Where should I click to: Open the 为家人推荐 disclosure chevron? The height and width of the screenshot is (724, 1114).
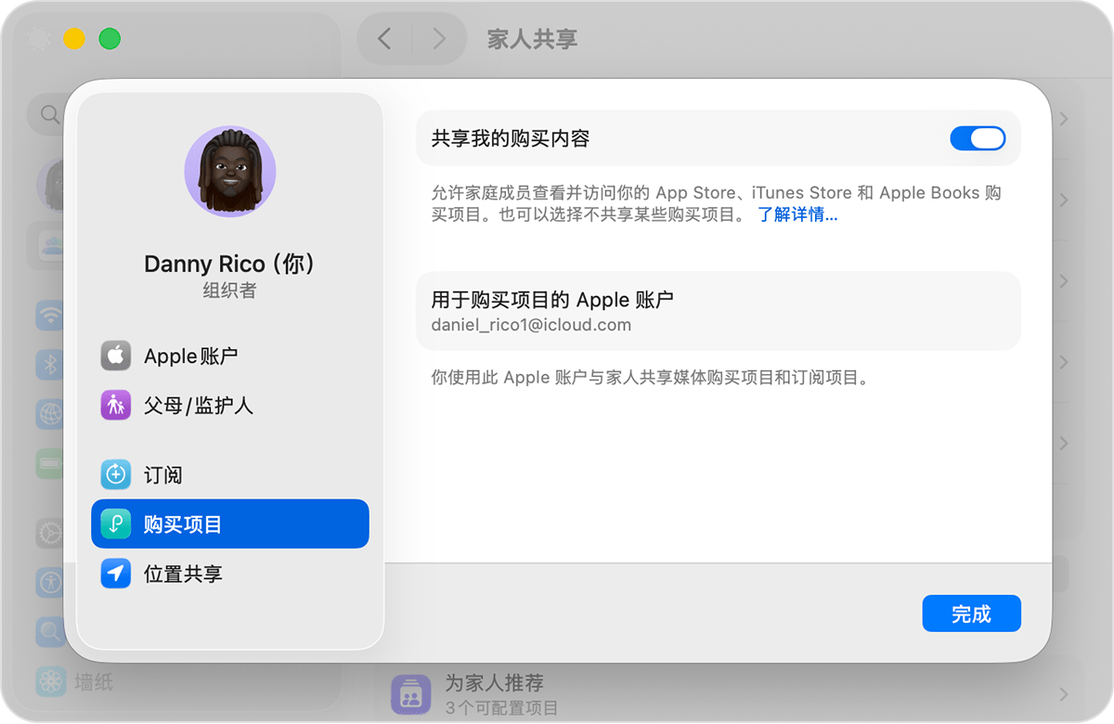click(x=1064, y=692)
